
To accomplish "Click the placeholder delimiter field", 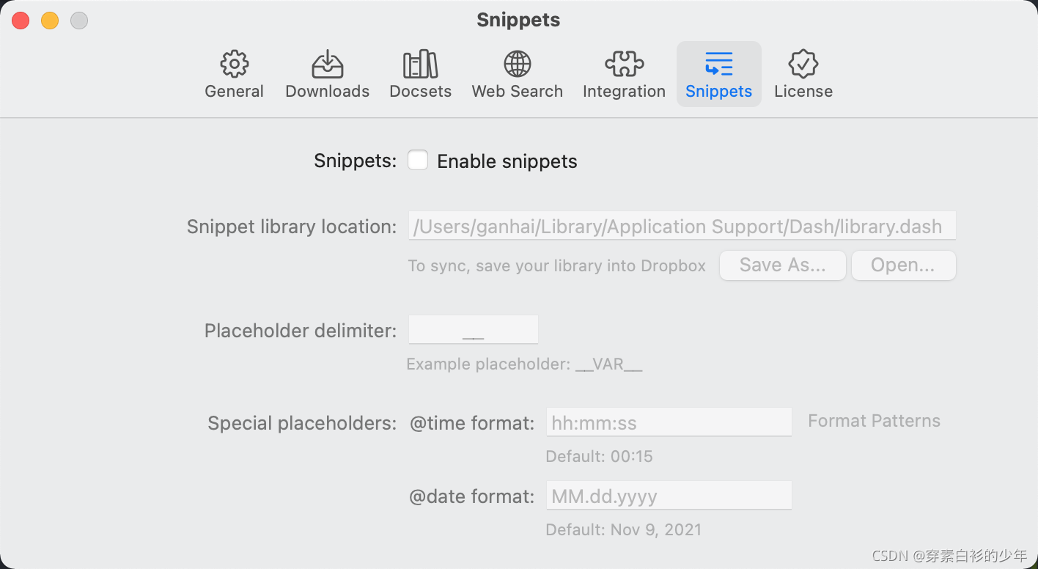I will click(473, 329).
